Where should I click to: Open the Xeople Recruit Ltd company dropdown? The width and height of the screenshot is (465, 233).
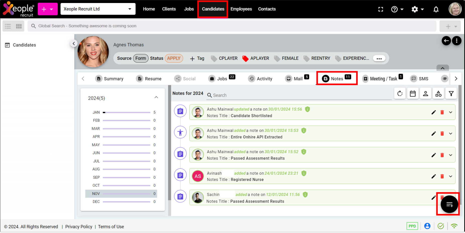point(98,9)
